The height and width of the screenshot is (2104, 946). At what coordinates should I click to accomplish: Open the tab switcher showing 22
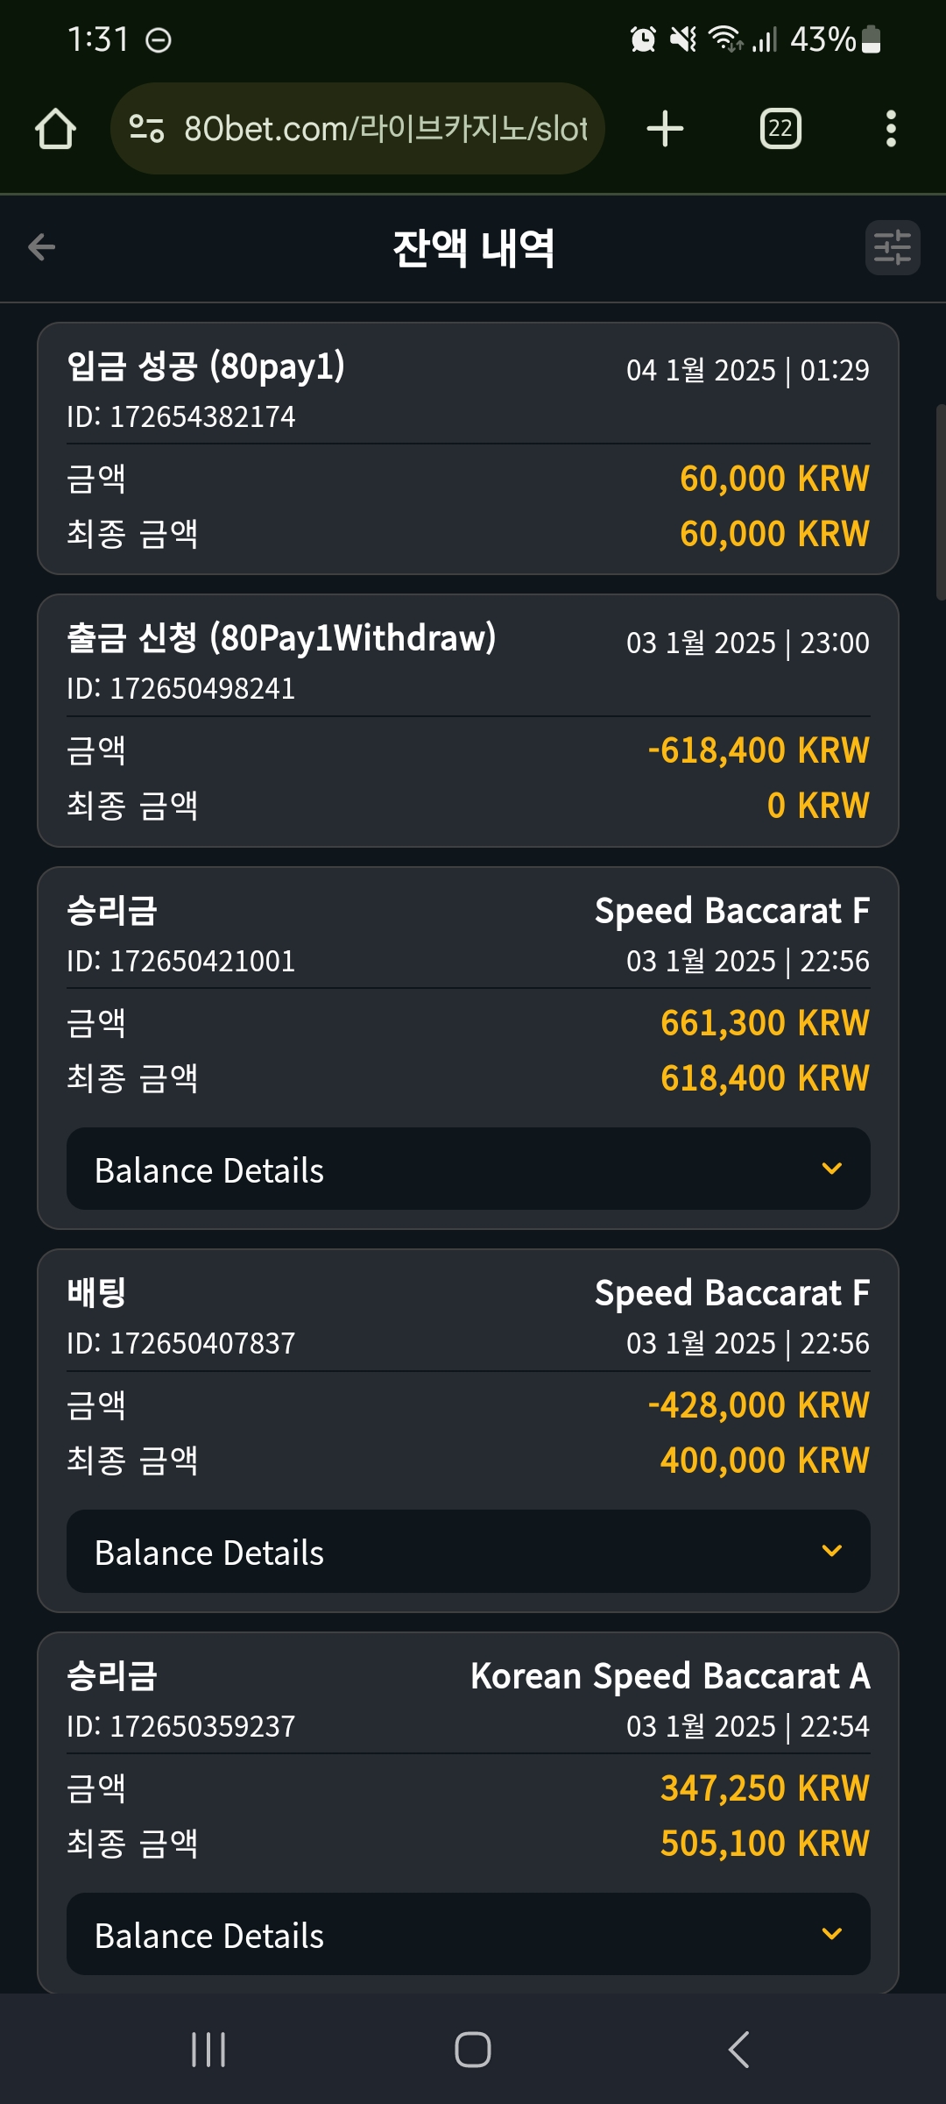(780, 129)
